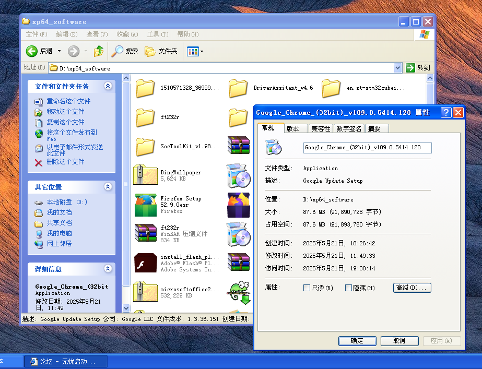Open the 查看(V) menu
This screenshot has width=482, height=369.
click(x=97, y=34)
